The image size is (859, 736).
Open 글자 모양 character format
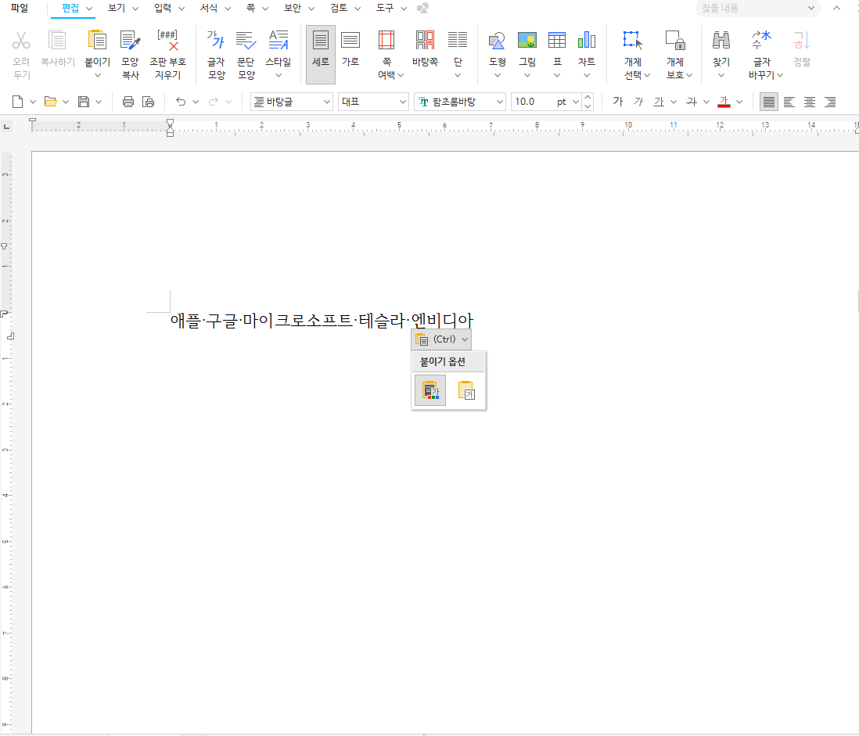[216, 39]
